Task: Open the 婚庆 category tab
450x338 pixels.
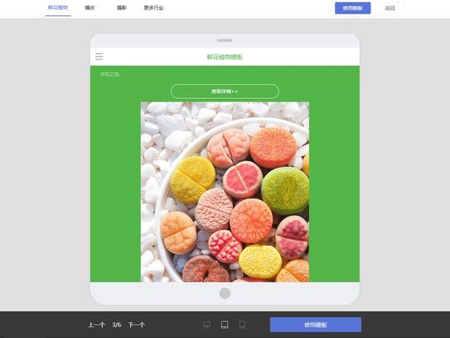Action: 90,8
